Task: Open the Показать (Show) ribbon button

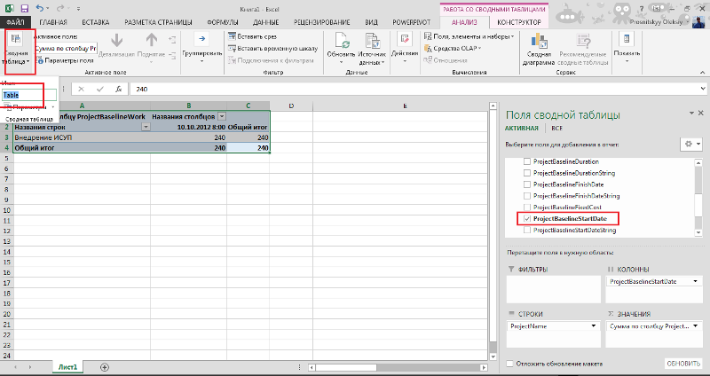Action: click(627, 49)
